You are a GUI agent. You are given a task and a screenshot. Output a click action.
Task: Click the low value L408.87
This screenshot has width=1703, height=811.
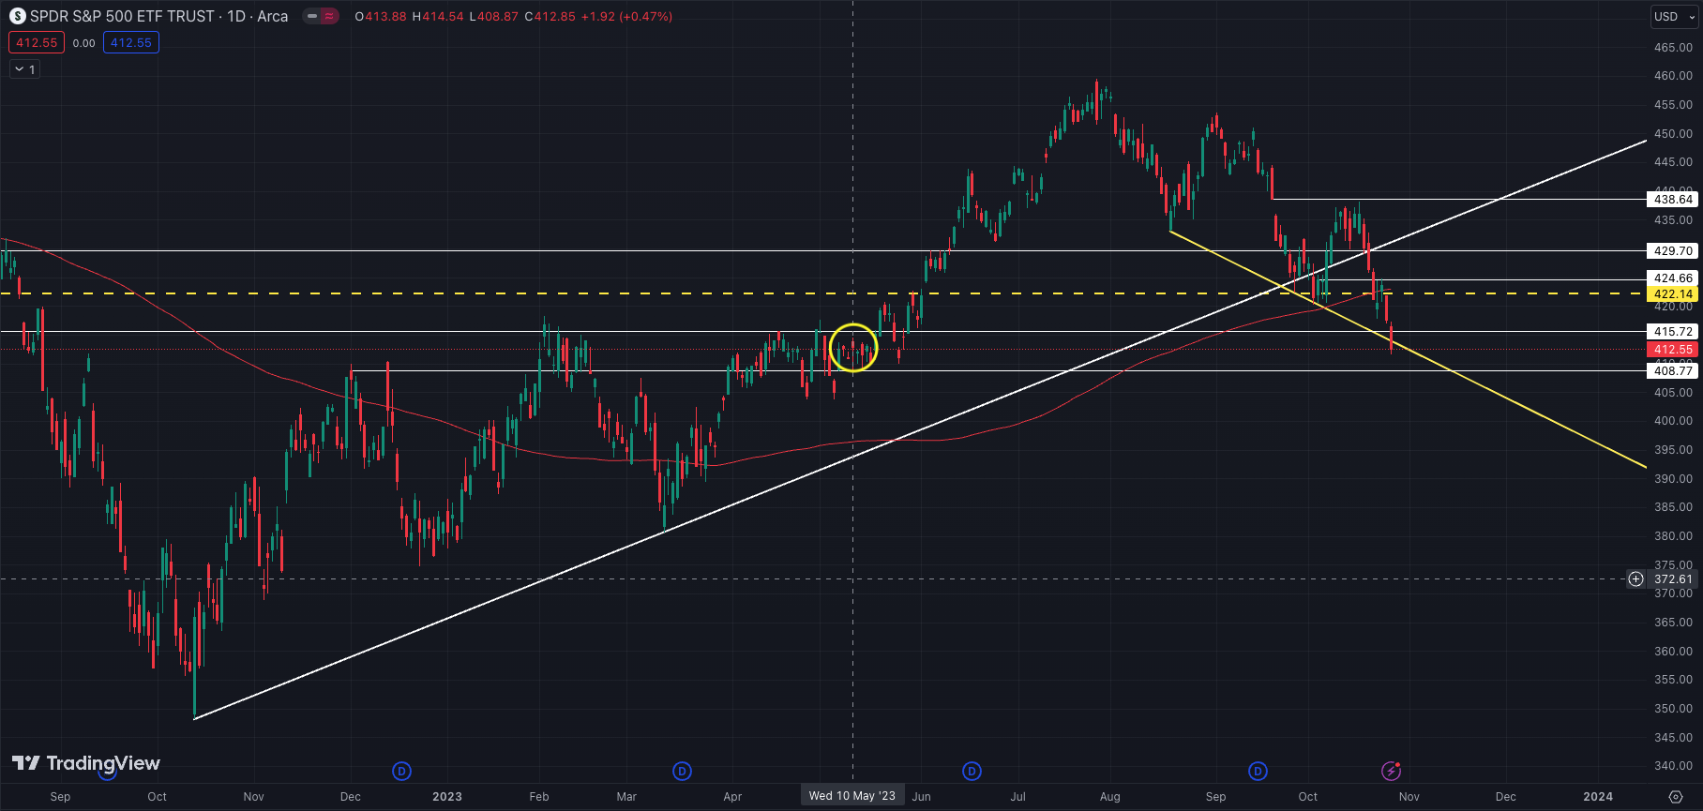pos(493,17)
